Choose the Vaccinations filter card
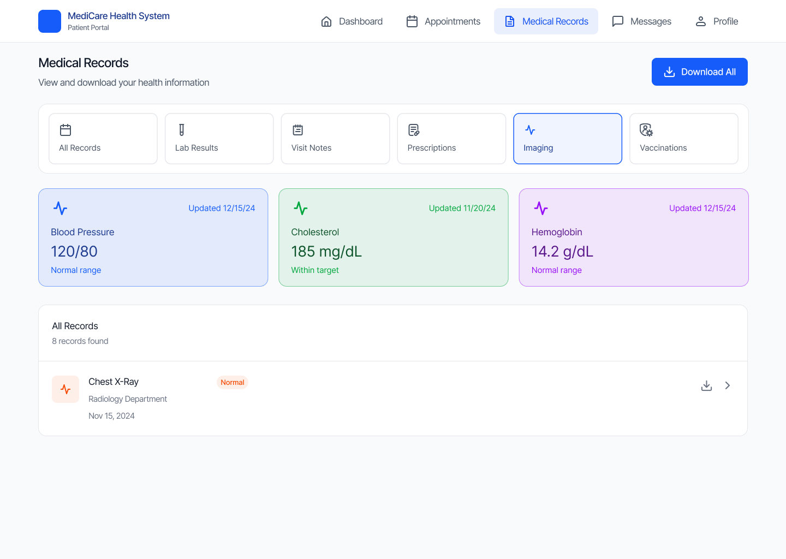786x559 pixels. point(683,139)
